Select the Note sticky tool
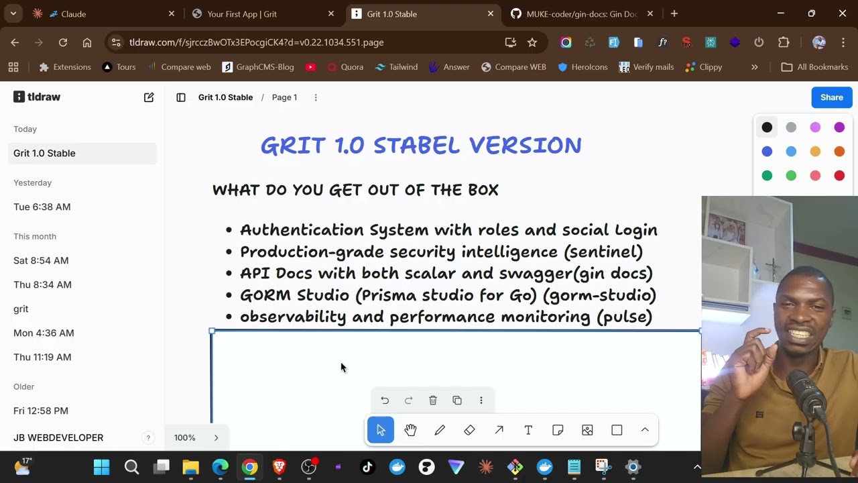The image size is (858, 483). coord(558,430)
